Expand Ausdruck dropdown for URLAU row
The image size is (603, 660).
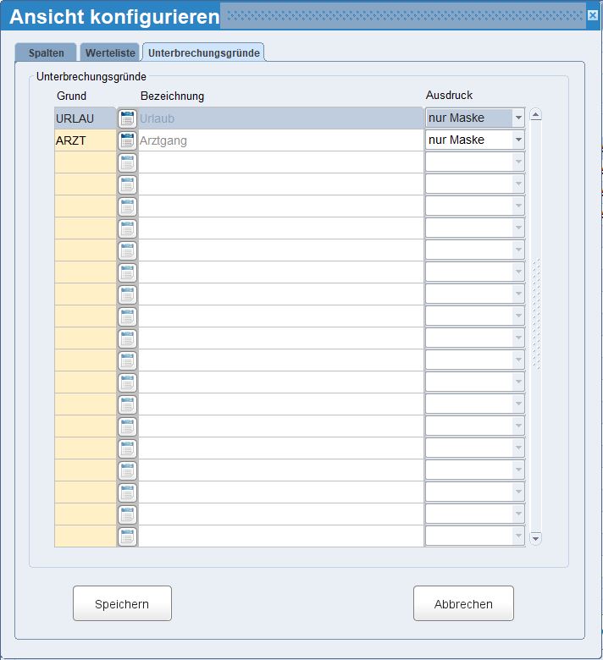tap(518, 118)
